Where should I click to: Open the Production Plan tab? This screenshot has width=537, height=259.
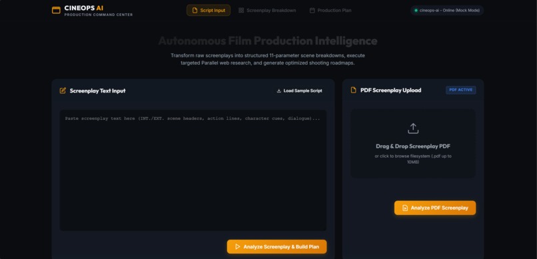click(x=330, y=10)
